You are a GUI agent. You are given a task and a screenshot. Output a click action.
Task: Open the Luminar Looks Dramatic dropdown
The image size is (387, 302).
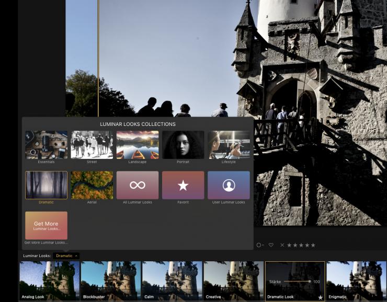point(66,255)
